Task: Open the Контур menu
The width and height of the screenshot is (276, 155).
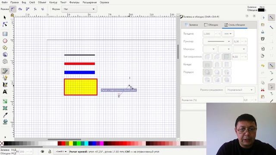Action: point(53,3)
